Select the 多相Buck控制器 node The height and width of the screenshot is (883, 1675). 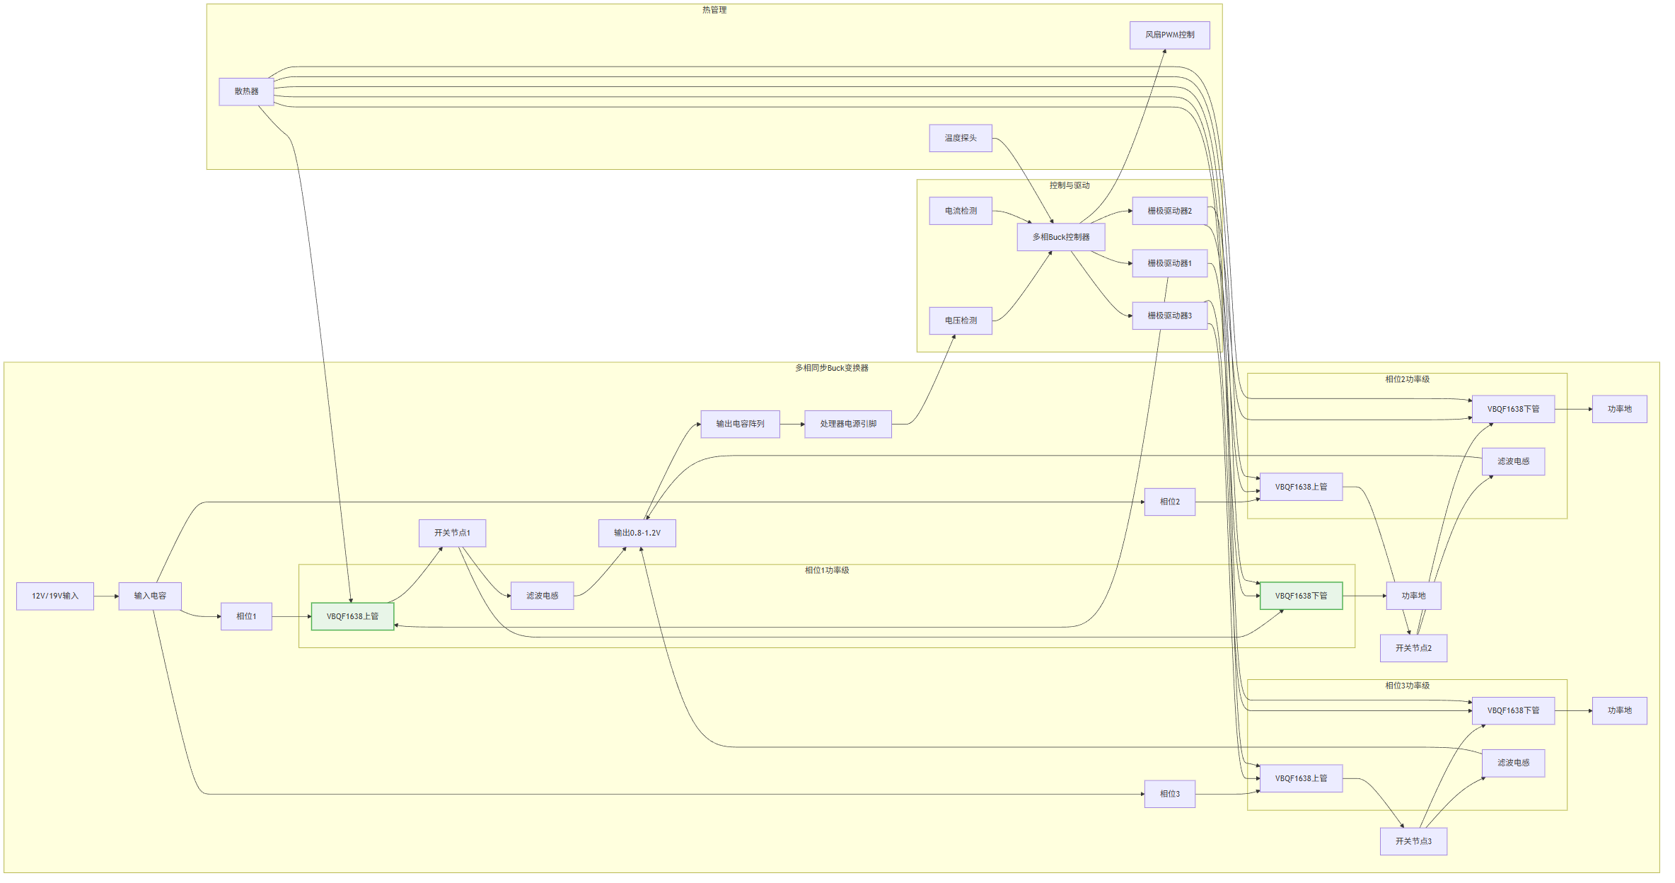(x=1060, y=237)
